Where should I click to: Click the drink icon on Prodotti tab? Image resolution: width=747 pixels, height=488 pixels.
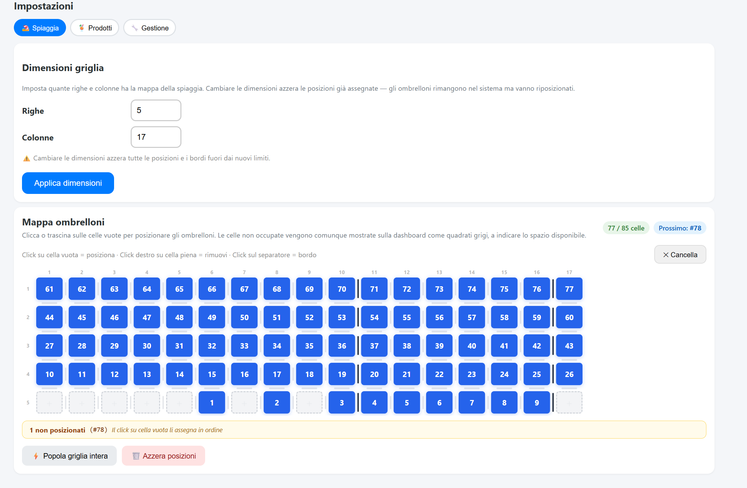pyautogui.click(x=82, y=28)
